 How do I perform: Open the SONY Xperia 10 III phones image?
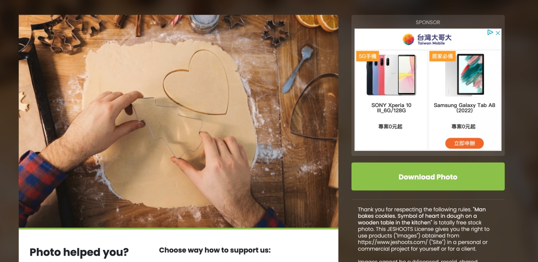pyautogui.click(x=391, y=75)
